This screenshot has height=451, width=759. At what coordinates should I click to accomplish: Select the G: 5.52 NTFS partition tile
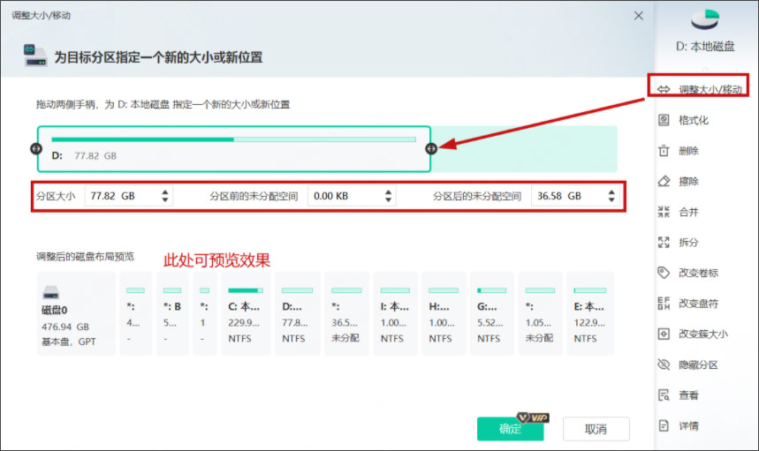492,313
